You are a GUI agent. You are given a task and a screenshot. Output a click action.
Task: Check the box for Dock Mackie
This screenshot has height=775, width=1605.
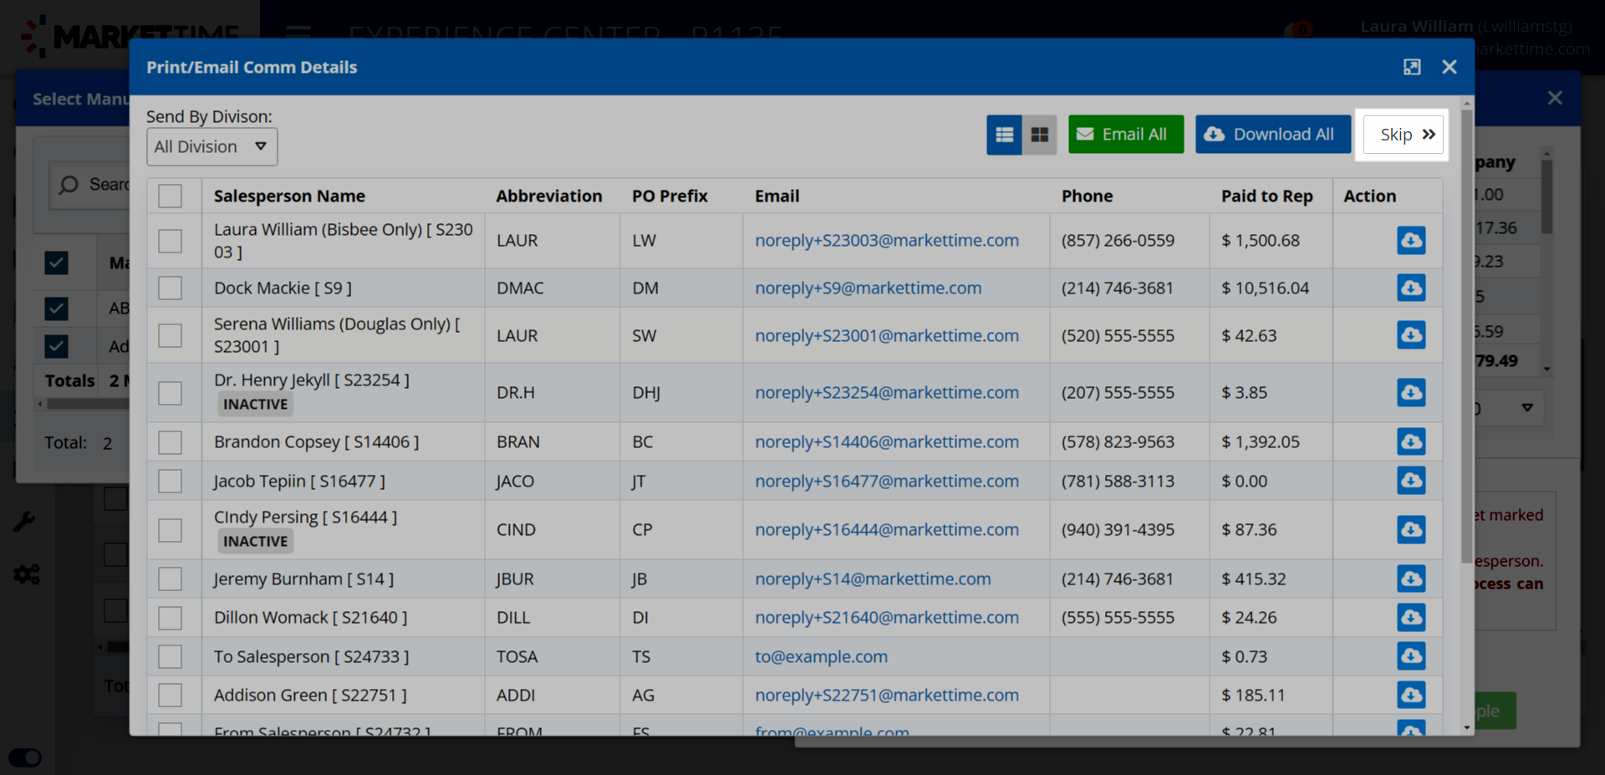point(170,288)
